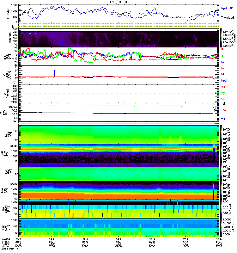Click the blue Vix velocity legend label

point(223,99)
